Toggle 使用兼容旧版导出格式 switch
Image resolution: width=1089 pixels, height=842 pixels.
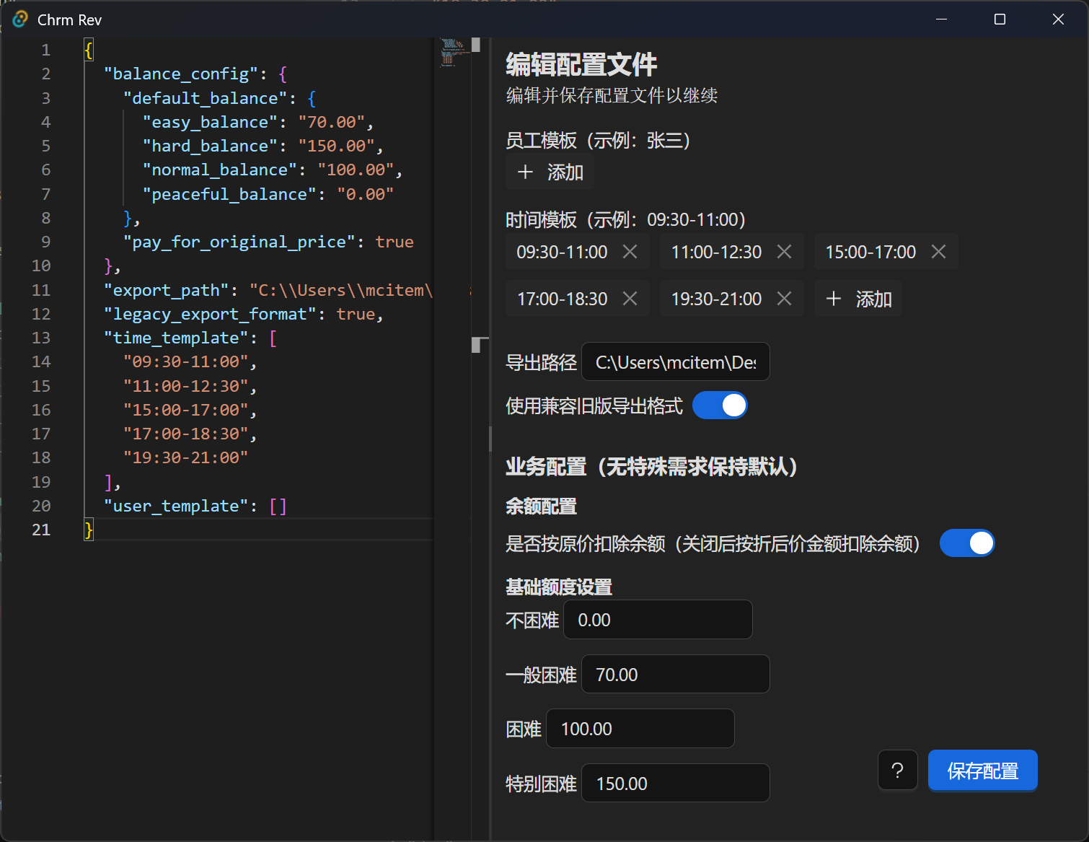click(x=720, y=405)
